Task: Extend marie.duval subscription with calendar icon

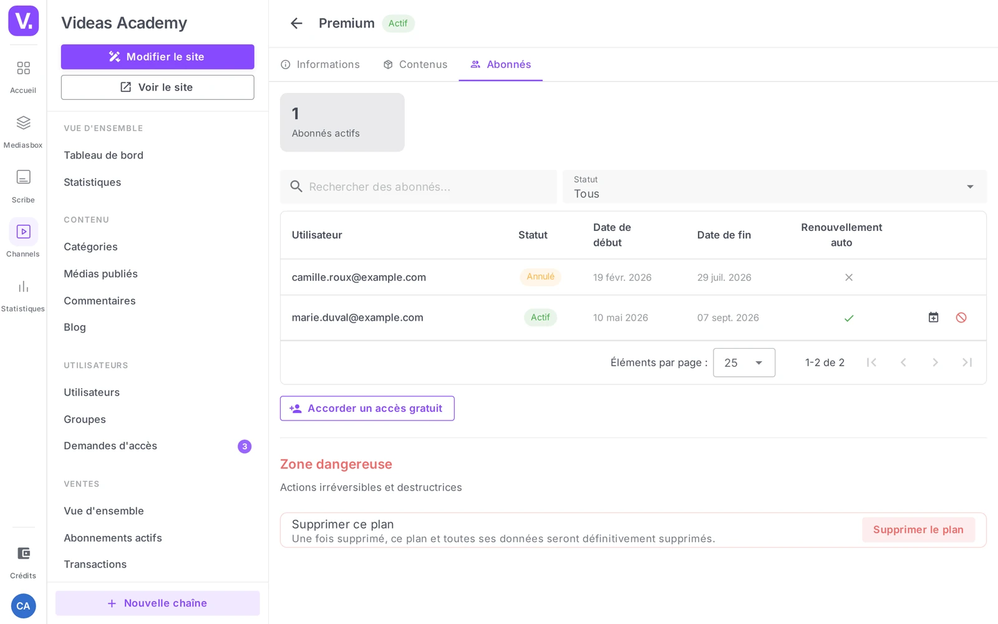Action: click(933, 318)
